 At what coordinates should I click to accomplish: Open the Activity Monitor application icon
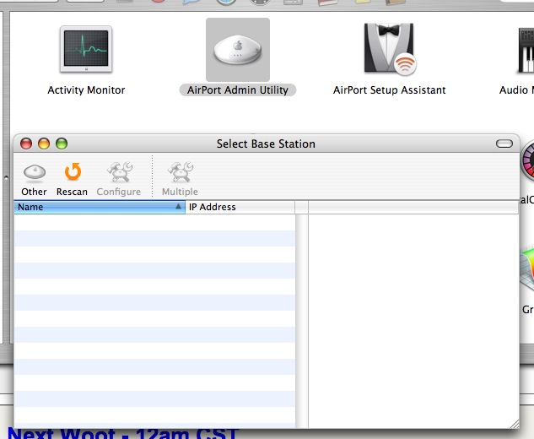(x=86, y=49)
